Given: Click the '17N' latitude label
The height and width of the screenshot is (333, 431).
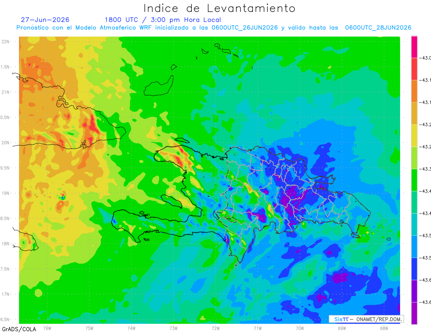Looking at the screenshot, I should click(6, 294).
